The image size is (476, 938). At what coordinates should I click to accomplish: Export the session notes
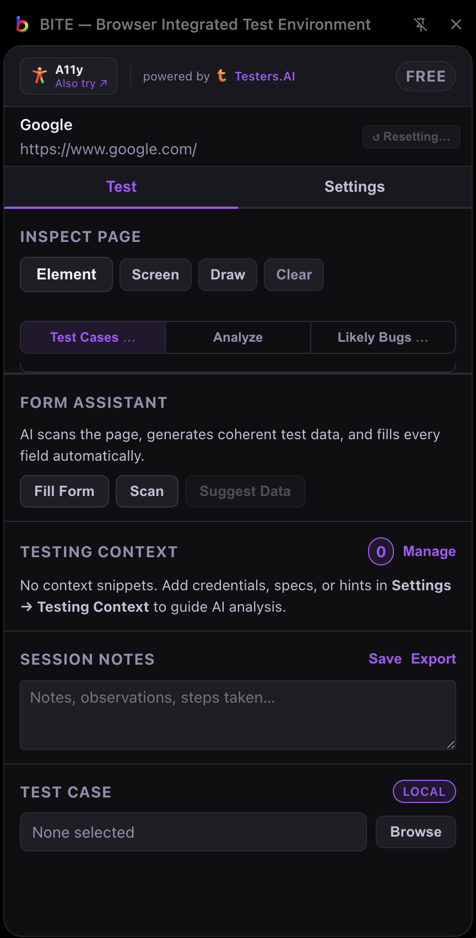tap(434, 659)
